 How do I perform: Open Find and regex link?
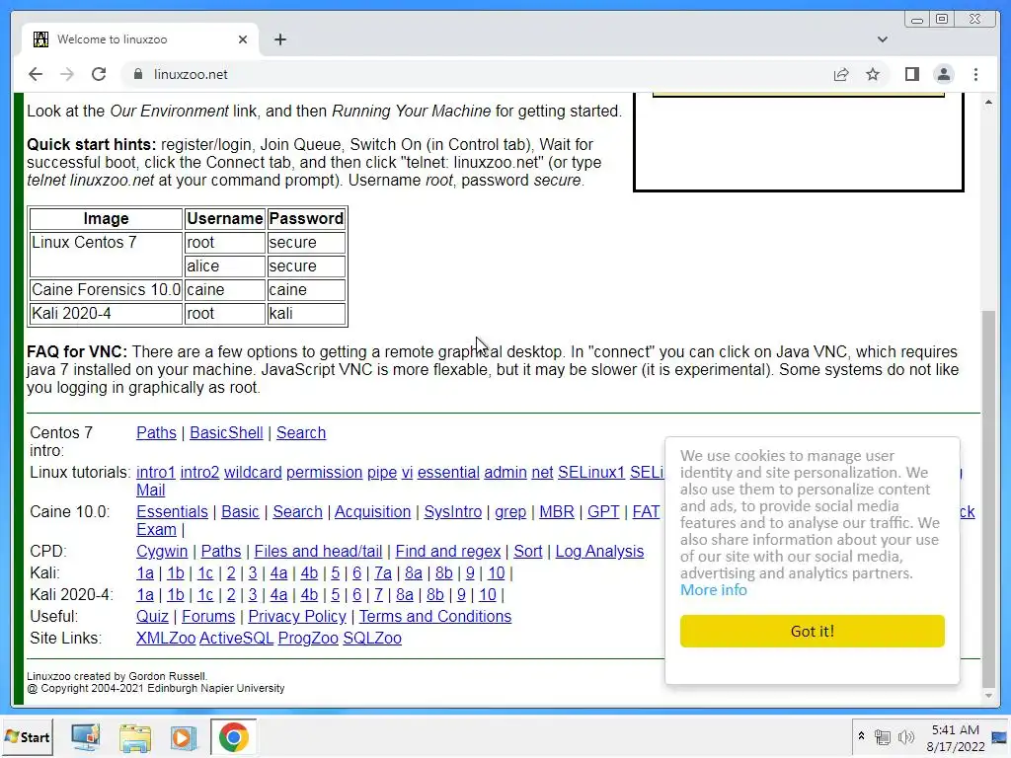pos(448,551)
